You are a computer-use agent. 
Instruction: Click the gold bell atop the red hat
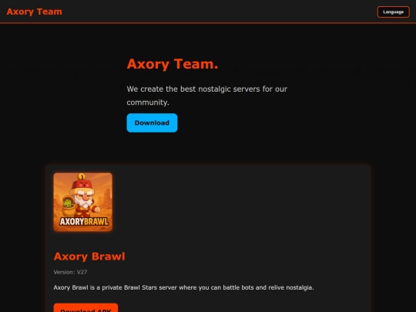81,176
